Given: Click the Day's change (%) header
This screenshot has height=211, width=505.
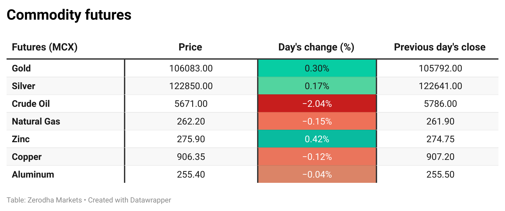Looking at the screenshot, I should pyautogui.click(x=316, y=47).
